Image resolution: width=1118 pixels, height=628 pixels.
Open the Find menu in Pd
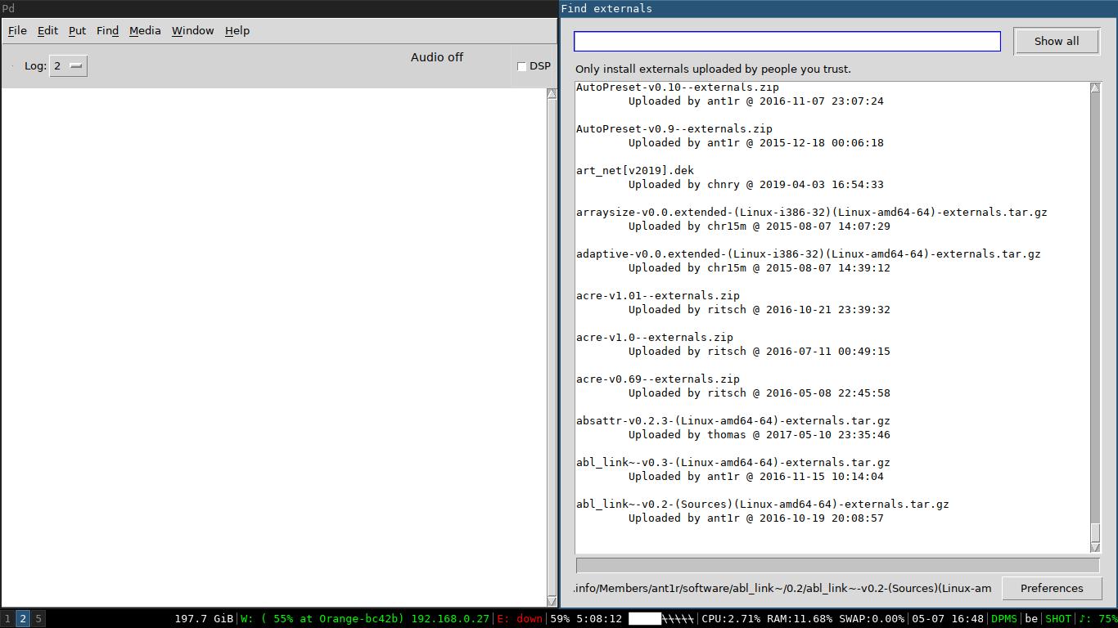[107, 30]
